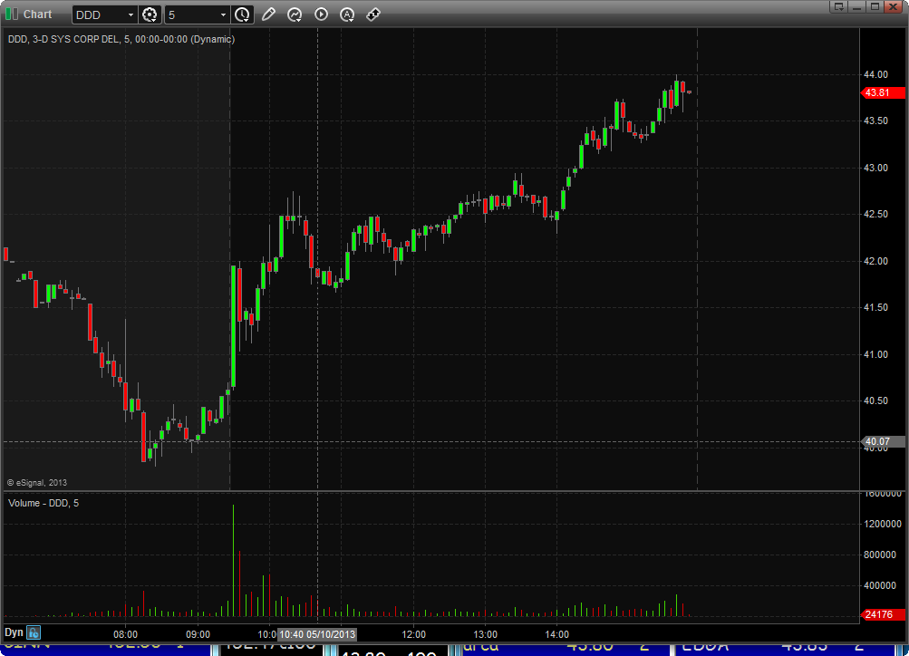Open the DDD symbol dropdown
The image size is (909, 656).
click(131, 14)
